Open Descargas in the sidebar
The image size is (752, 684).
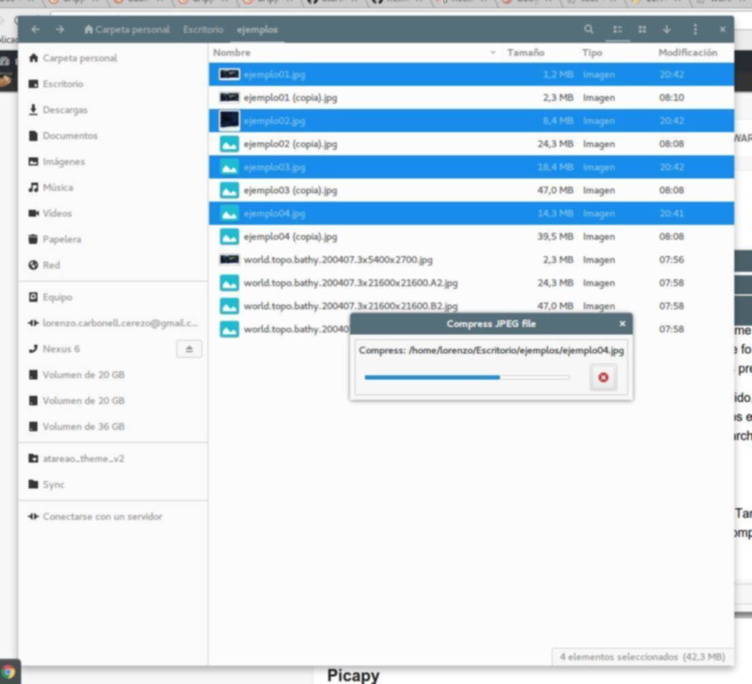click(65, 110)
